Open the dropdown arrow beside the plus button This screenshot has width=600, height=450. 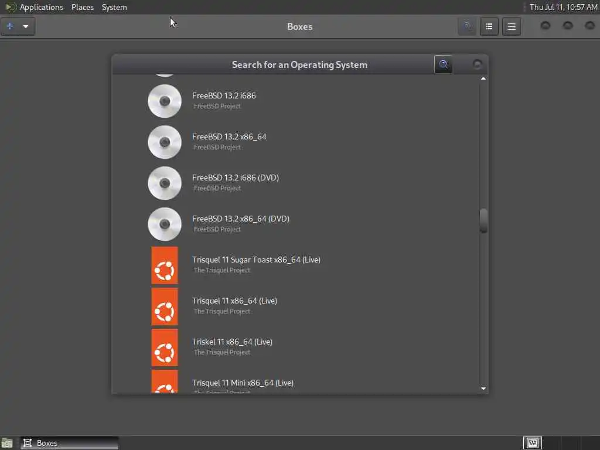click(x=26, y=26)
